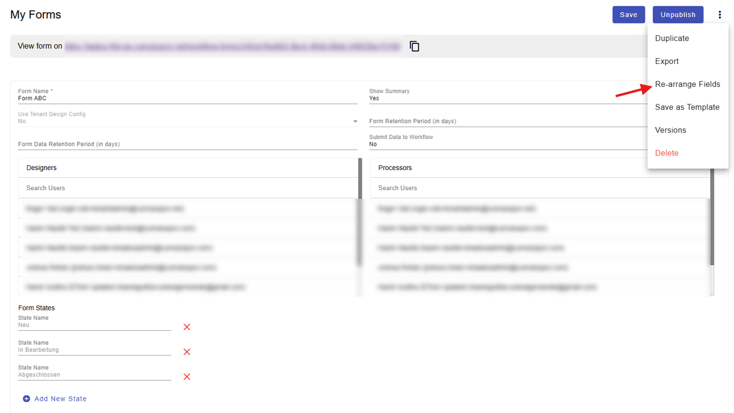Choose Save as Template menu item

coord(687,107)
